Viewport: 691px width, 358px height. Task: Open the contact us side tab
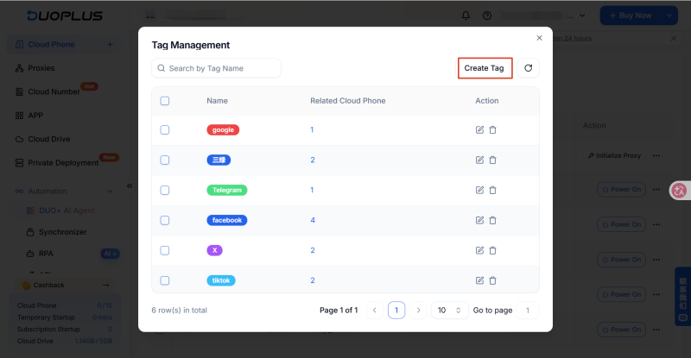682,297
